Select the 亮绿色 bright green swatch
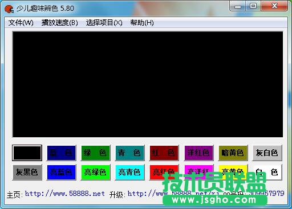 pos(96,173)
